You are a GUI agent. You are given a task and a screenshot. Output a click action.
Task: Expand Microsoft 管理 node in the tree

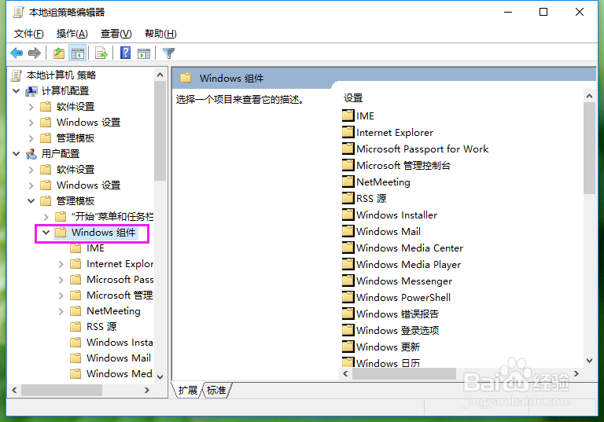pos(61,295)
